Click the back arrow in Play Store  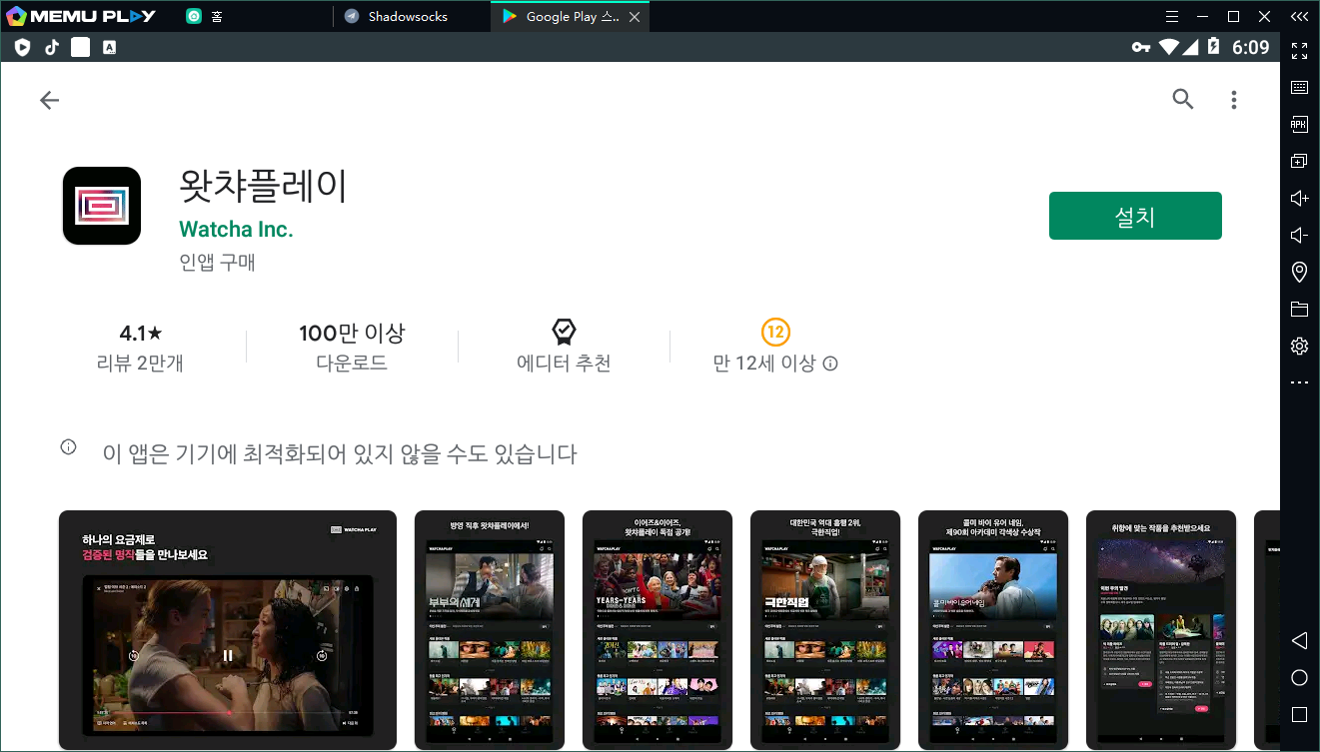click(49, 100)
